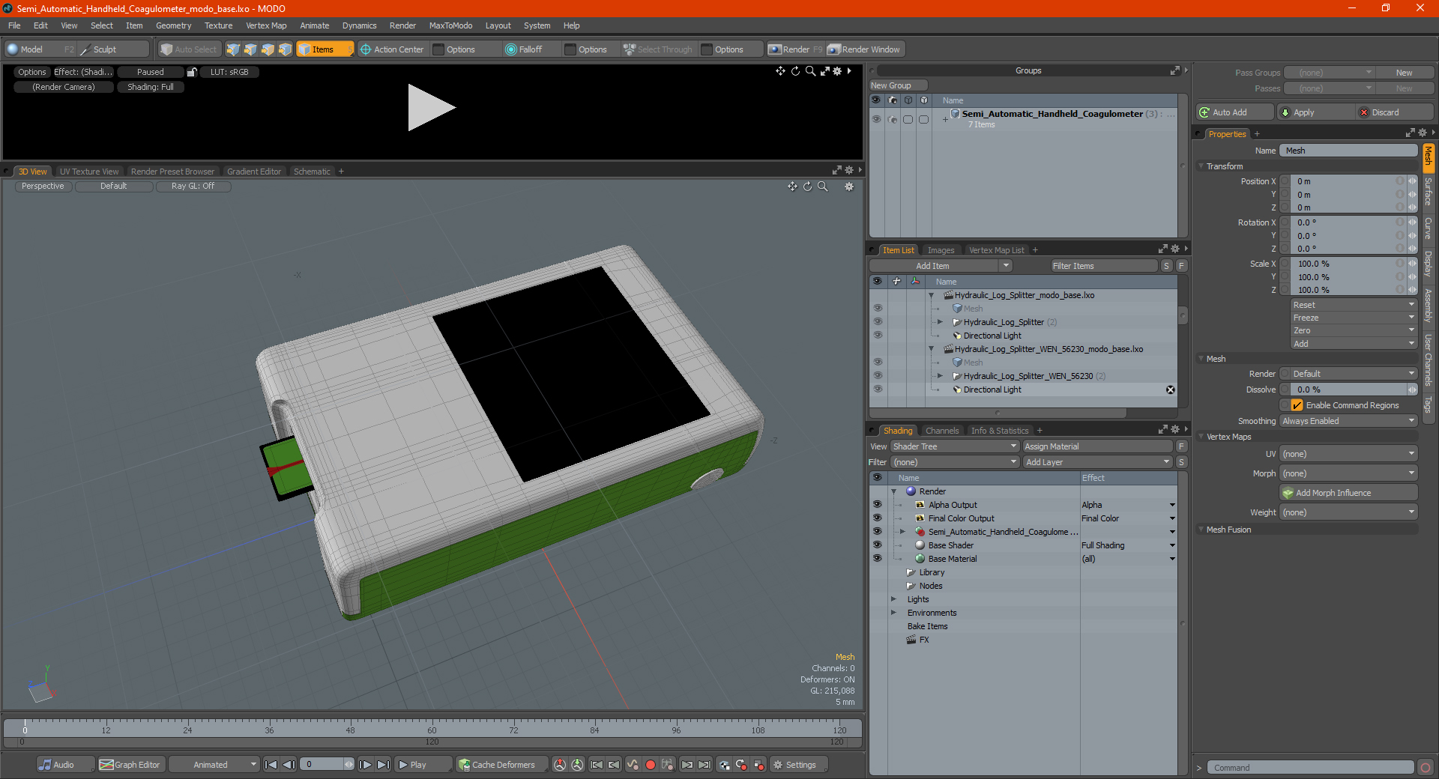The image size is (1439, 779).
Task: Open the Geometry menu
Action: 173,25
